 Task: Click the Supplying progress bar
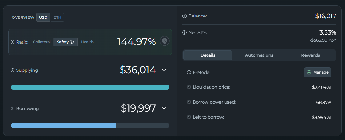click(90, 88)
